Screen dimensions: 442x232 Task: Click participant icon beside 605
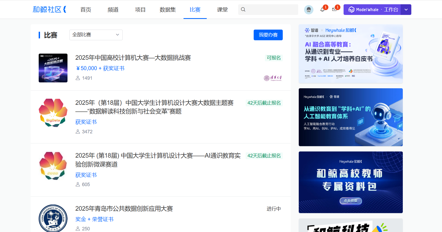(x=78, y=185)
